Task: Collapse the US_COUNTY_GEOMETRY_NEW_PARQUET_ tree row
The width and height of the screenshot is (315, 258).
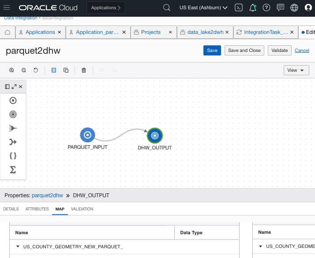Action: (18, 247)
